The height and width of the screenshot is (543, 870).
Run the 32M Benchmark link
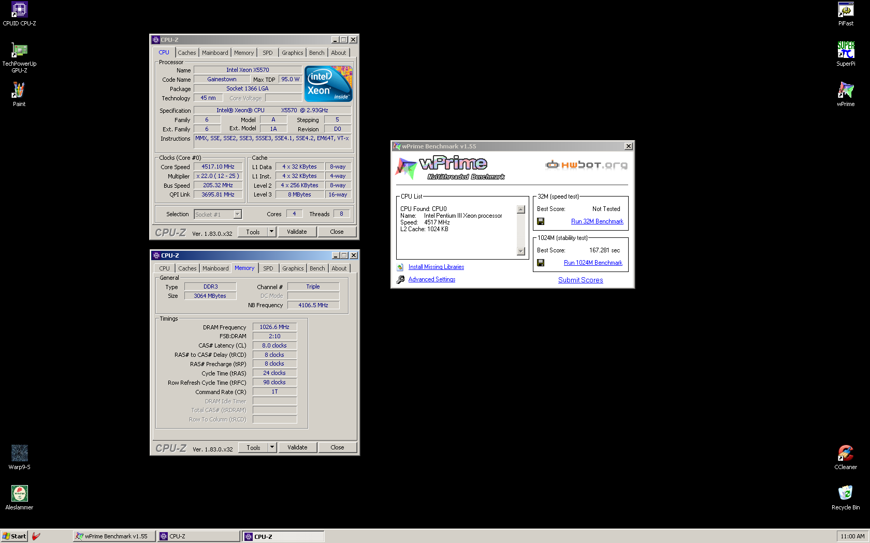[597, 221]
